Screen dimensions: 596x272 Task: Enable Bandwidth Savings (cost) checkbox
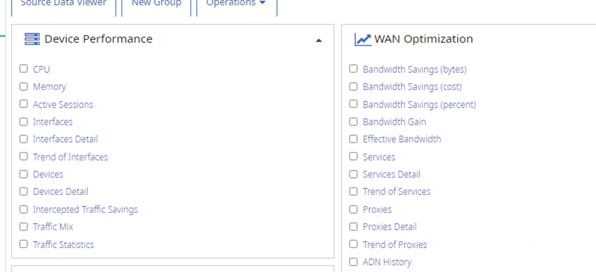[353, 87]
